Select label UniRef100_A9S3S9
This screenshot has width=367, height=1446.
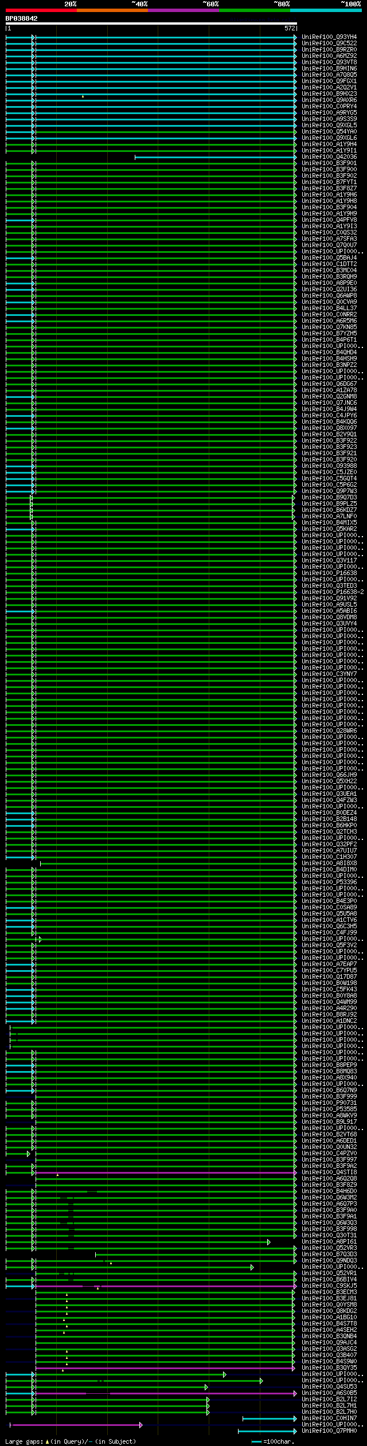(x=329, y=119)
